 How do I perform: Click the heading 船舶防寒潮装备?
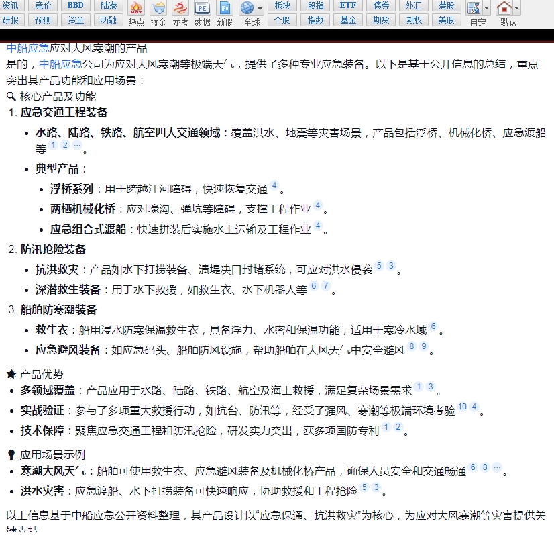pyautogui.click(x=58, y=309)
